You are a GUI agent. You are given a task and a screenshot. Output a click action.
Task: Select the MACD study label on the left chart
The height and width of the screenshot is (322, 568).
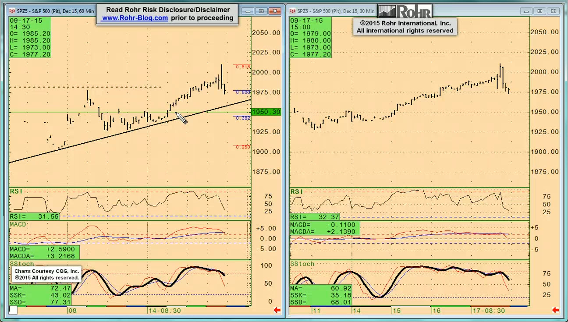coord(18,224)
